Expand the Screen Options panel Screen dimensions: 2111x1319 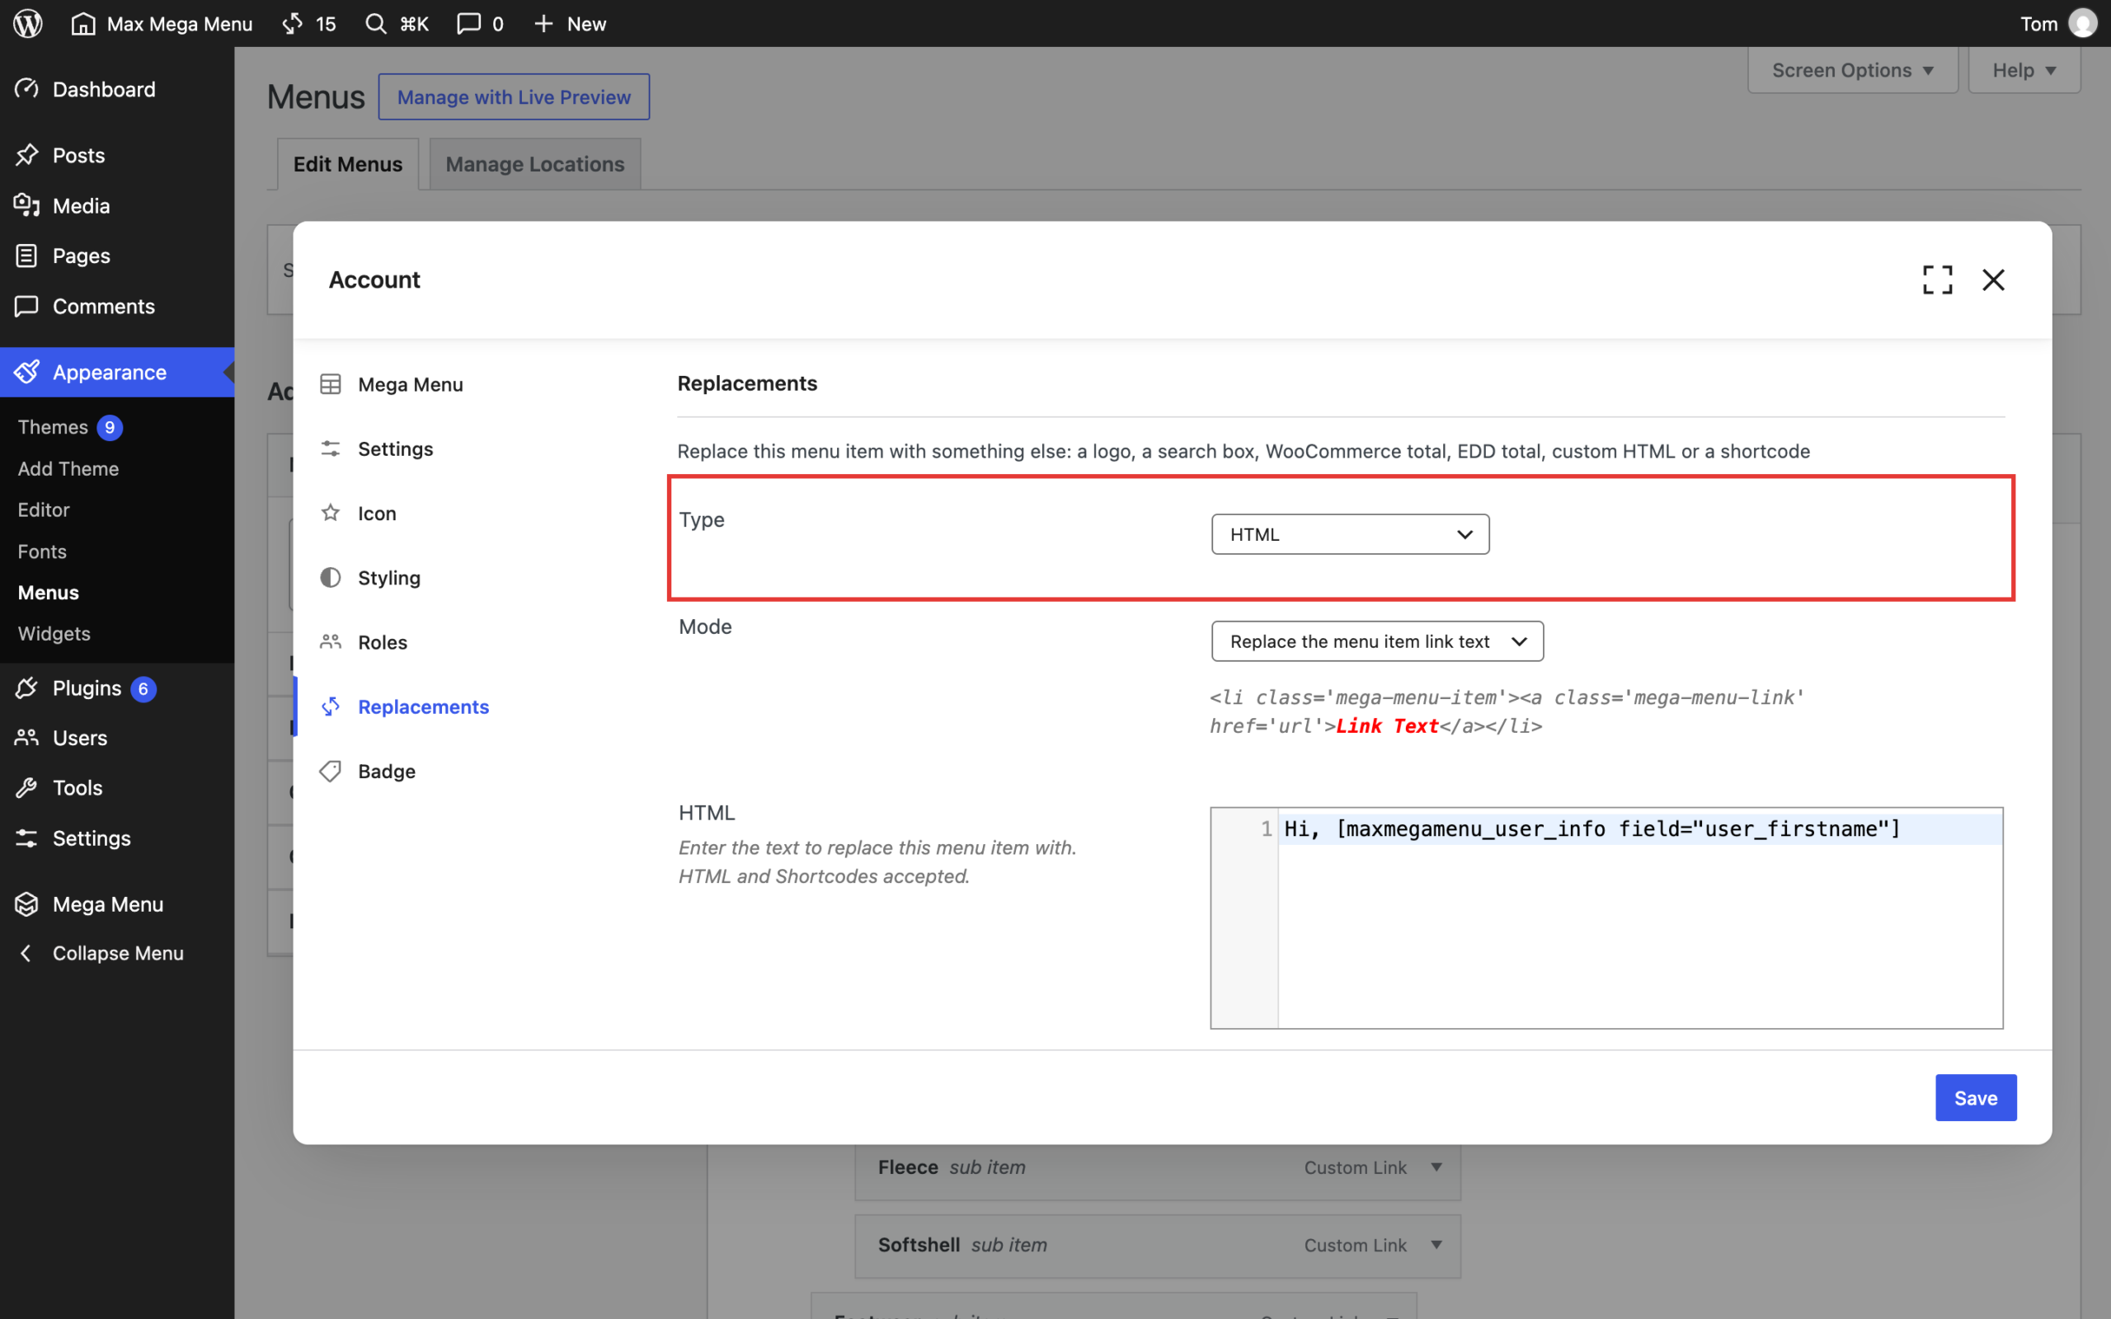tap(1853, 71)
